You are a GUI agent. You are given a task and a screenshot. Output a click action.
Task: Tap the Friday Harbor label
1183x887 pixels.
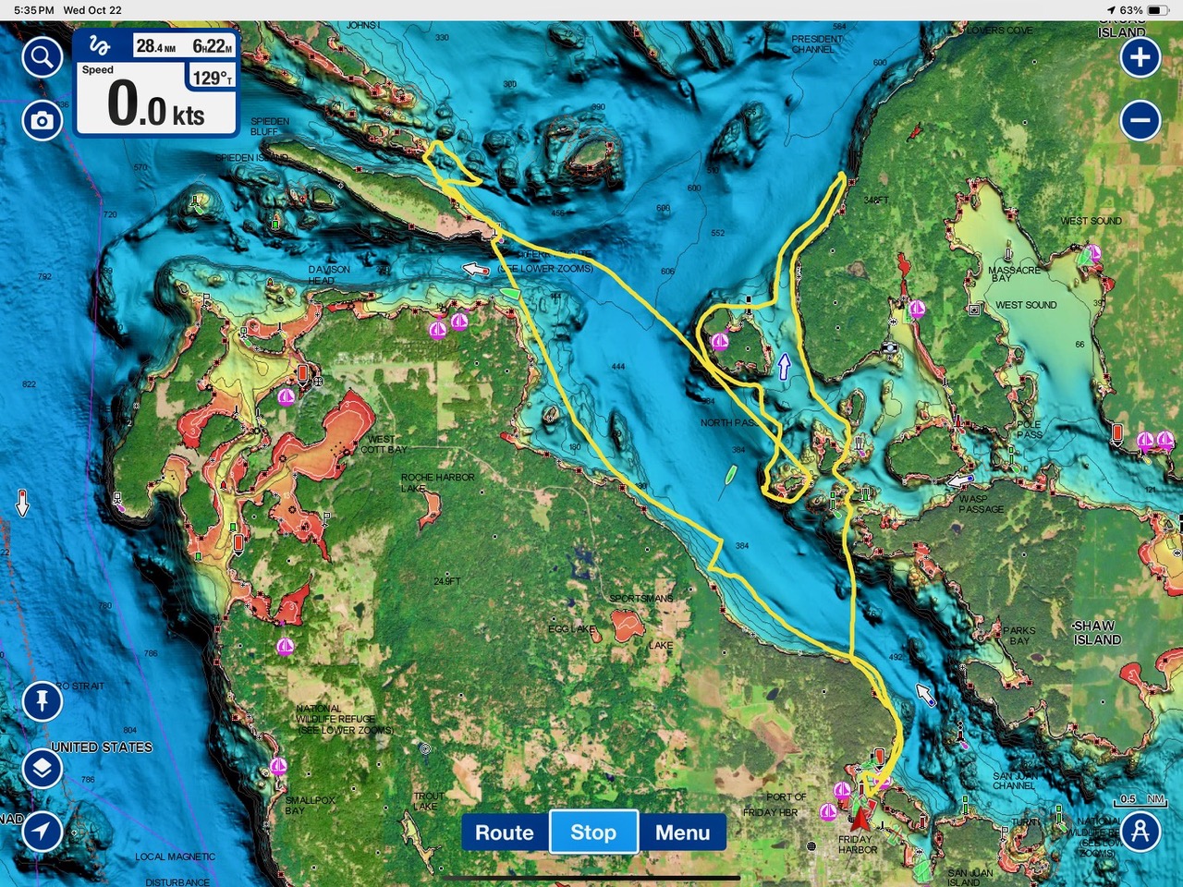[x=857, y=844]
